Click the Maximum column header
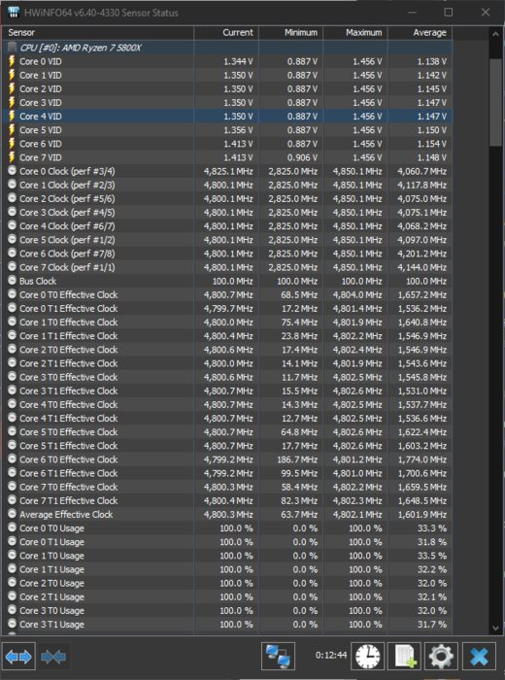The image size is (505, 680). point(355,32)
